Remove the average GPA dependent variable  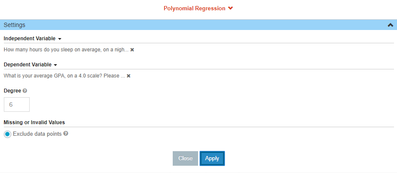[128, 76]
